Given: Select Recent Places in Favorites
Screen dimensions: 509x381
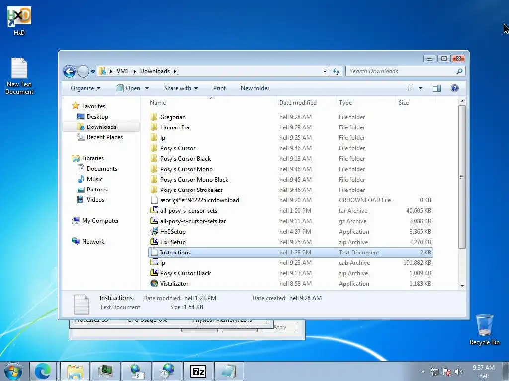Looking at the screenshot, I should [x=105, y=137].
